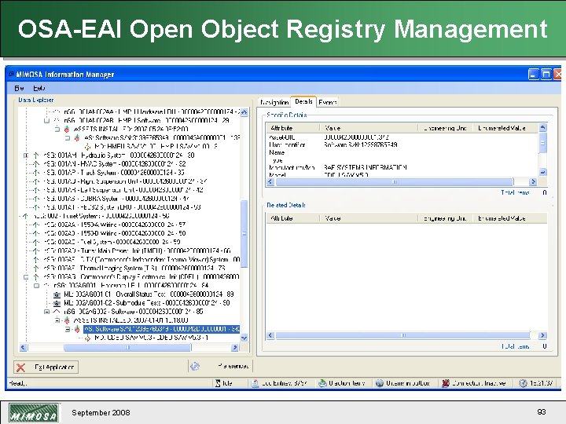Screen dimensions: 566x424
Task: Click the Data Explorer scroll down arrow
Action: [244, 338]
